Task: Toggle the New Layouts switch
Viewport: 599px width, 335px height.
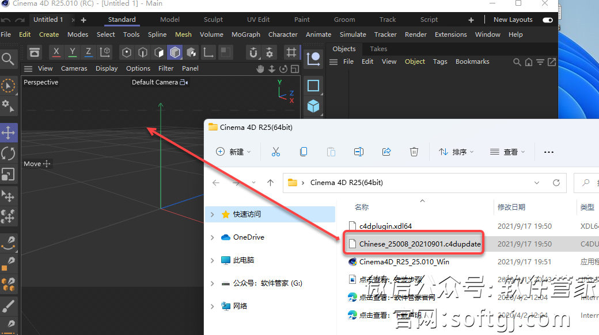Action: click(547, 20)
